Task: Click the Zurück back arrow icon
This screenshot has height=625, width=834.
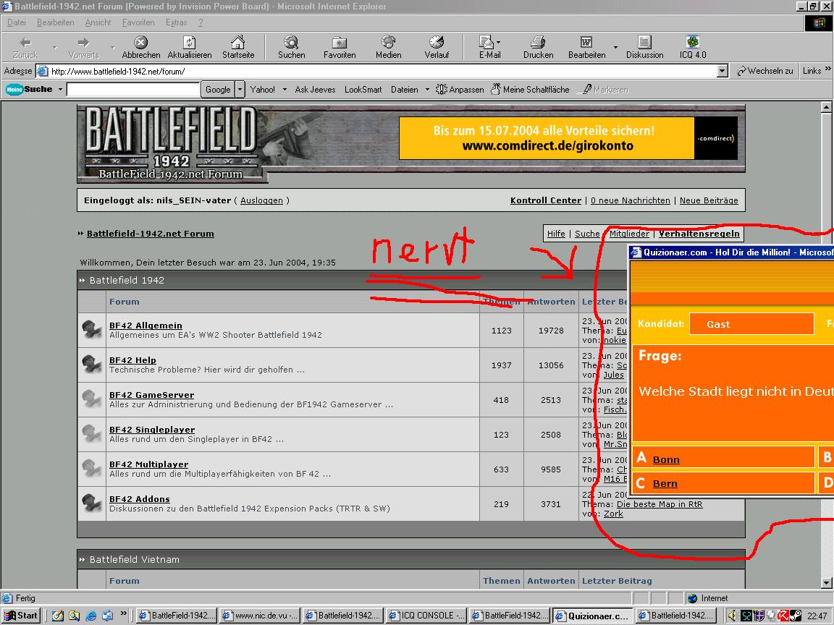Action: [25, 43]
